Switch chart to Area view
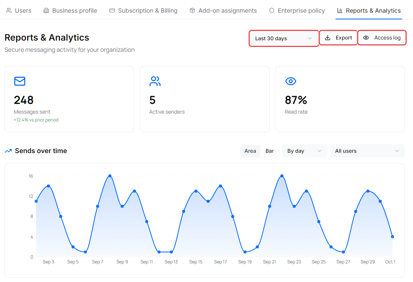413x282 pixels. 250,151
